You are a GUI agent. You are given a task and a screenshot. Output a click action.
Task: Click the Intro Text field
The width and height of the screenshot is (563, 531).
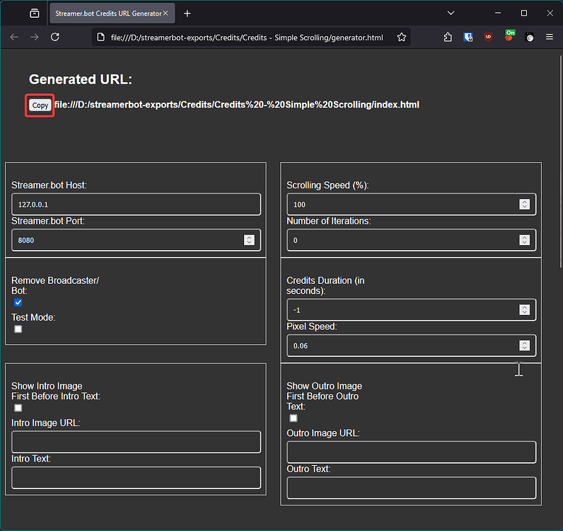[136, 478]
